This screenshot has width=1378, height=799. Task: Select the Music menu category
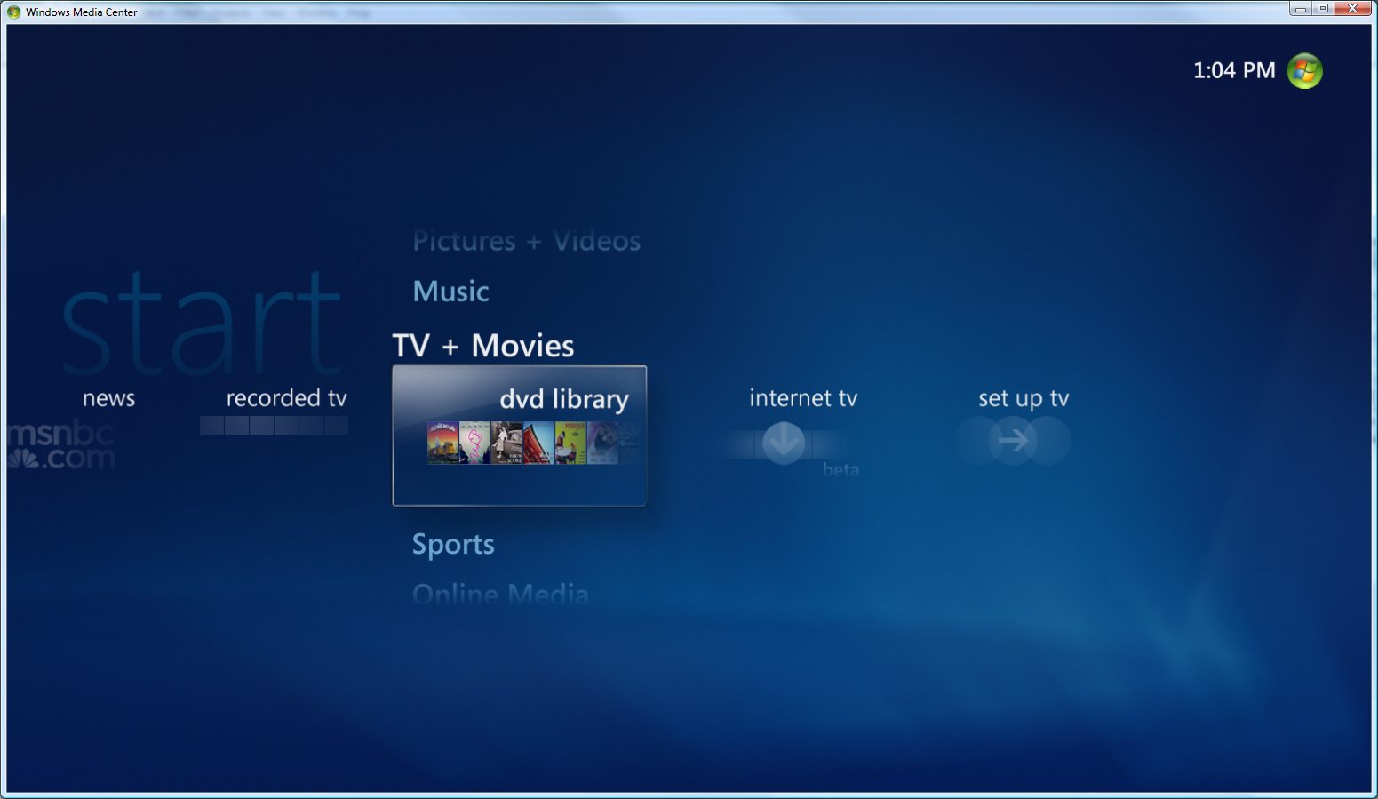[450, 292]
